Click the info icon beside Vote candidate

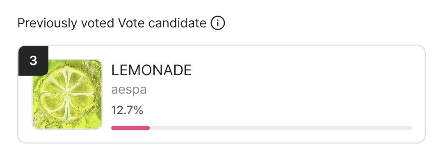click(x=217, y=23)
